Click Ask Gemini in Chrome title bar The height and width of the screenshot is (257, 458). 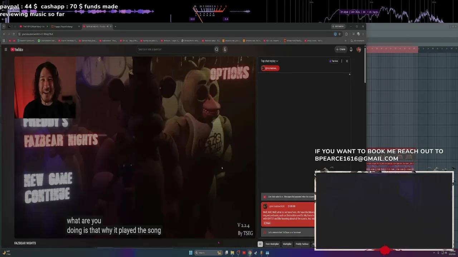tap(338, 26)
